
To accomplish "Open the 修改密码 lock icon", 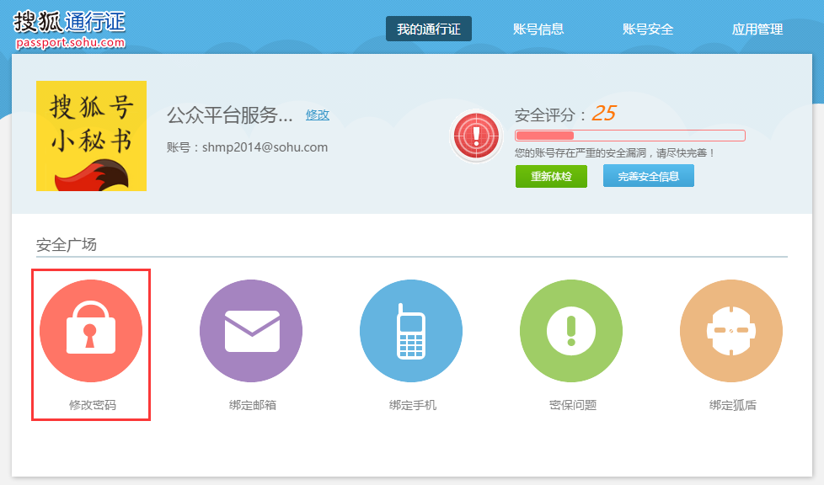I will 91,331.
